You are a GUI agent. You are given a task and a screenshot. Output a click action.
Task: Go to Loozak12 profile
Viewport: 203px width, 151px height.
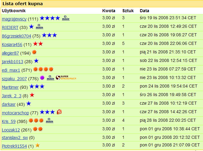click(11, 130)
